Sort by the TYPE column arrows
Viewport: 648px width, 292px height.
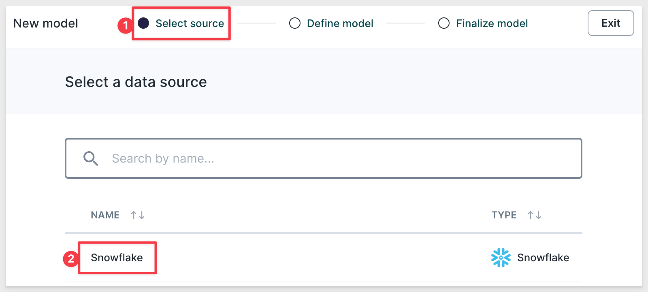(x=535, y=215)
